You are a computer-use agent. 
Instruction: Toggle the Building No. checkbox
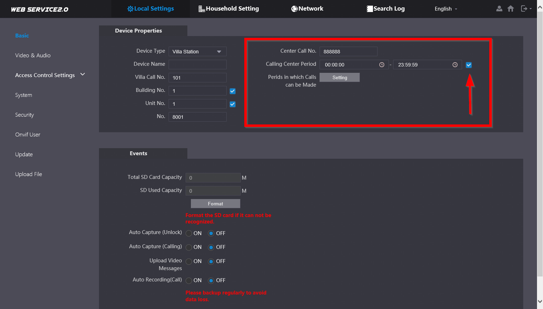[x=233, y=91]
